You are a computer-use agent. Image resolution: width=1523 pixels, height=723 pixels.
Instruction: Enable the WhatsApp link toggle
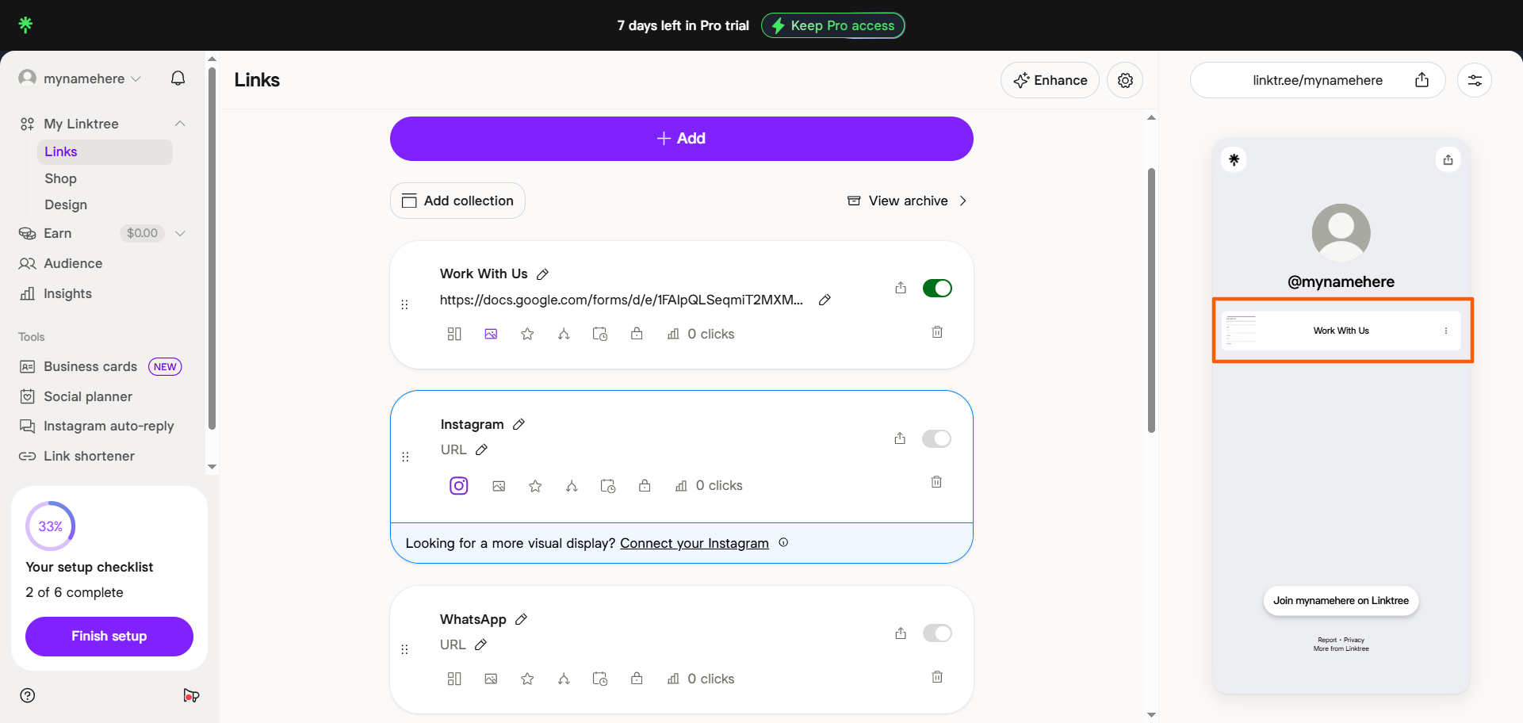point(937,633)
